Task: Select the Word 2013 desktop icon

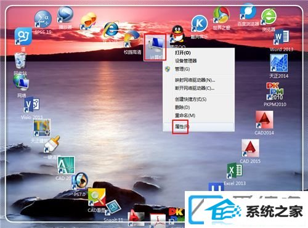Action: click(282, 41)
